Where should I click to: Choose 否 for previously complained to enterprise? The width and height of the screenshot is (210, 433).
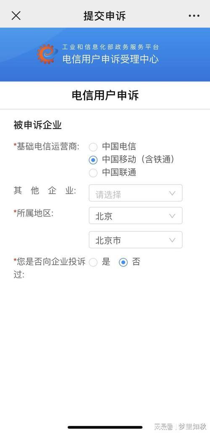[123, 262]
